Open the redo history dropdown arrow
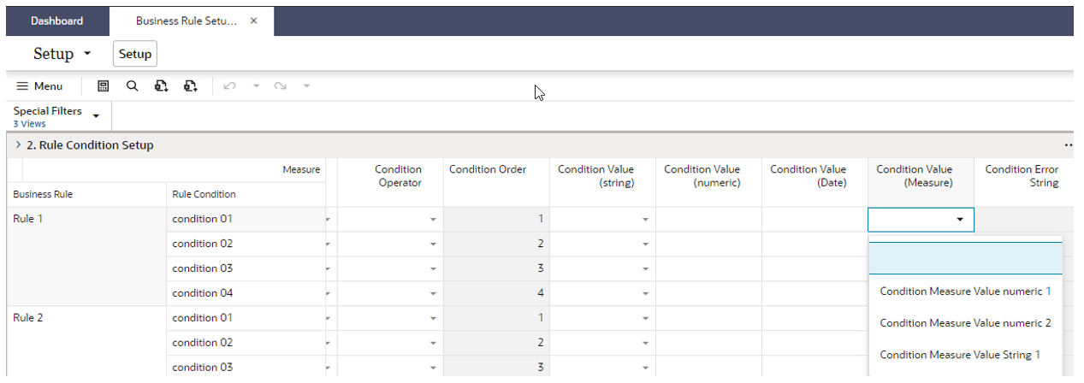The width and height of the screenshot is (1084, 383). click(306, 86)
